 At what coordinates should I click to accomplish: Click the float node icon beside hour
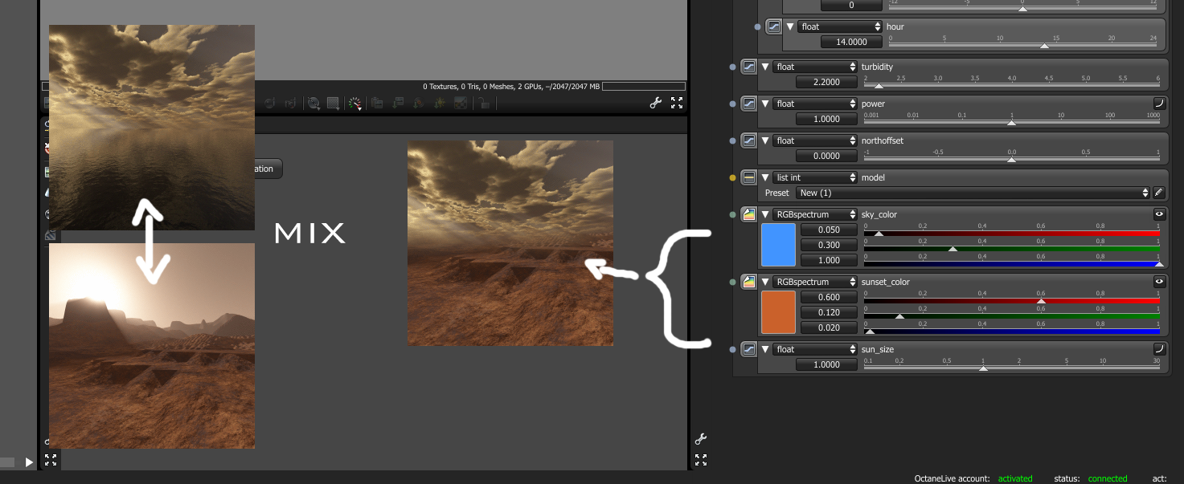pos(774,26)
